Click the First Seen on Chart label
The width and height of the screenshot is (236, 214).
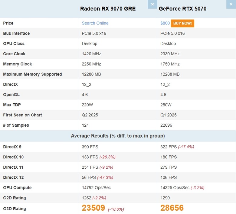coord(23,115)
